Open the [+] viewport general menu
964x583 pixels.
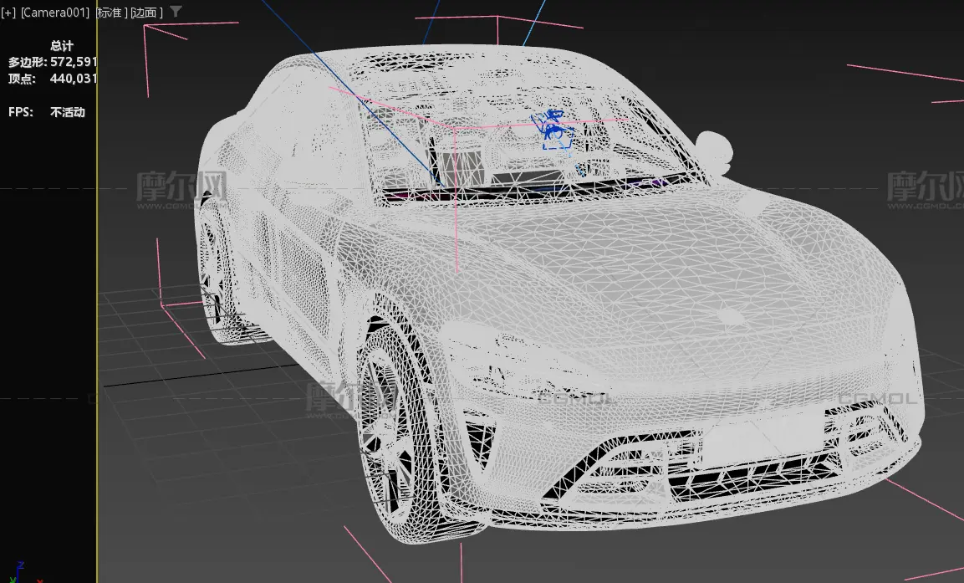click(x=8, y=13)
